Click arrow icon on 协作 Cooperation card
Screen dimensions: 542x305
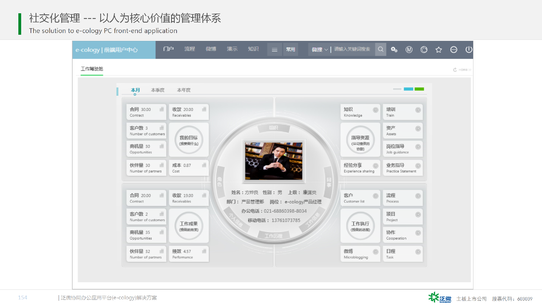tap(418, 233)
